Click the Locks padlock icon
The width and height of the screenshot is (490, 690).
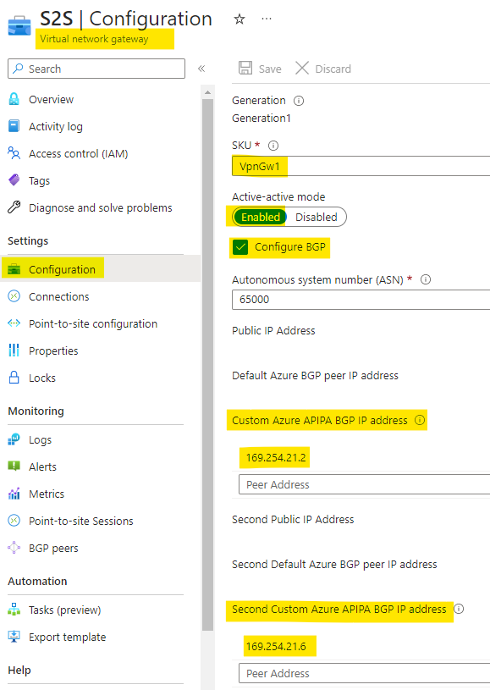(x=14, y=377)
